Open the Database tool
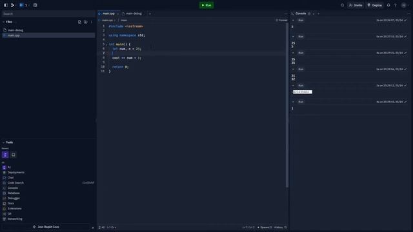The image size is (413, 232). pyautogui.click(x=14, y=193)
